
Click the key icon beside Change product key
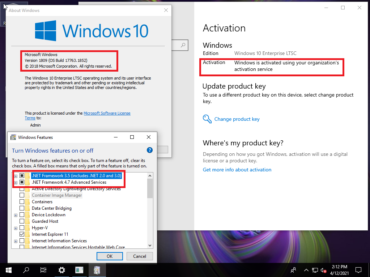tap(207, 119)
